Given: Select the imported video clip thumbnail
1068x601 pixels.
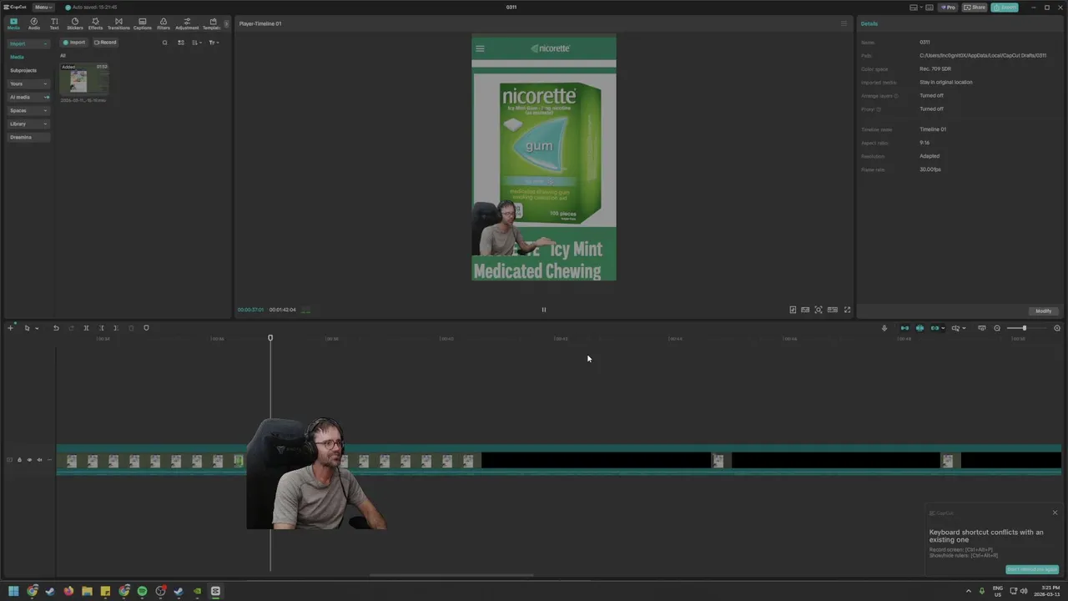Looking at the screenshot, I should tap(84, 79).
